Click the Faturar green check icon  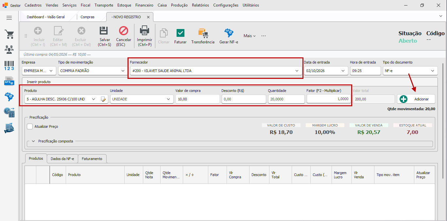[x=180, y=33]
